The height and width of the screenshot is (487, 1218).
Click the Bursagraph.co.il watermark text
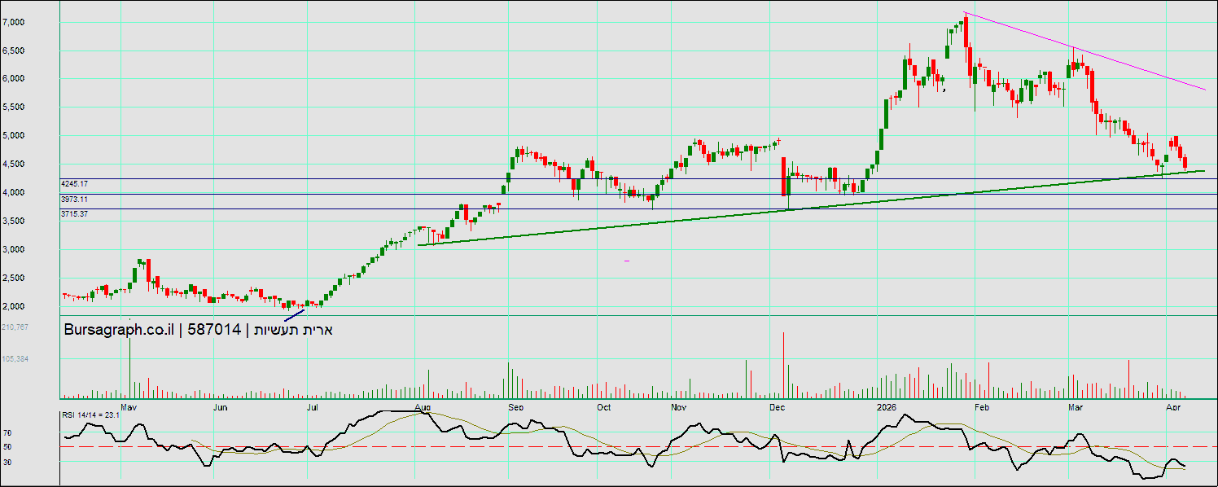(x=119, y=330)
